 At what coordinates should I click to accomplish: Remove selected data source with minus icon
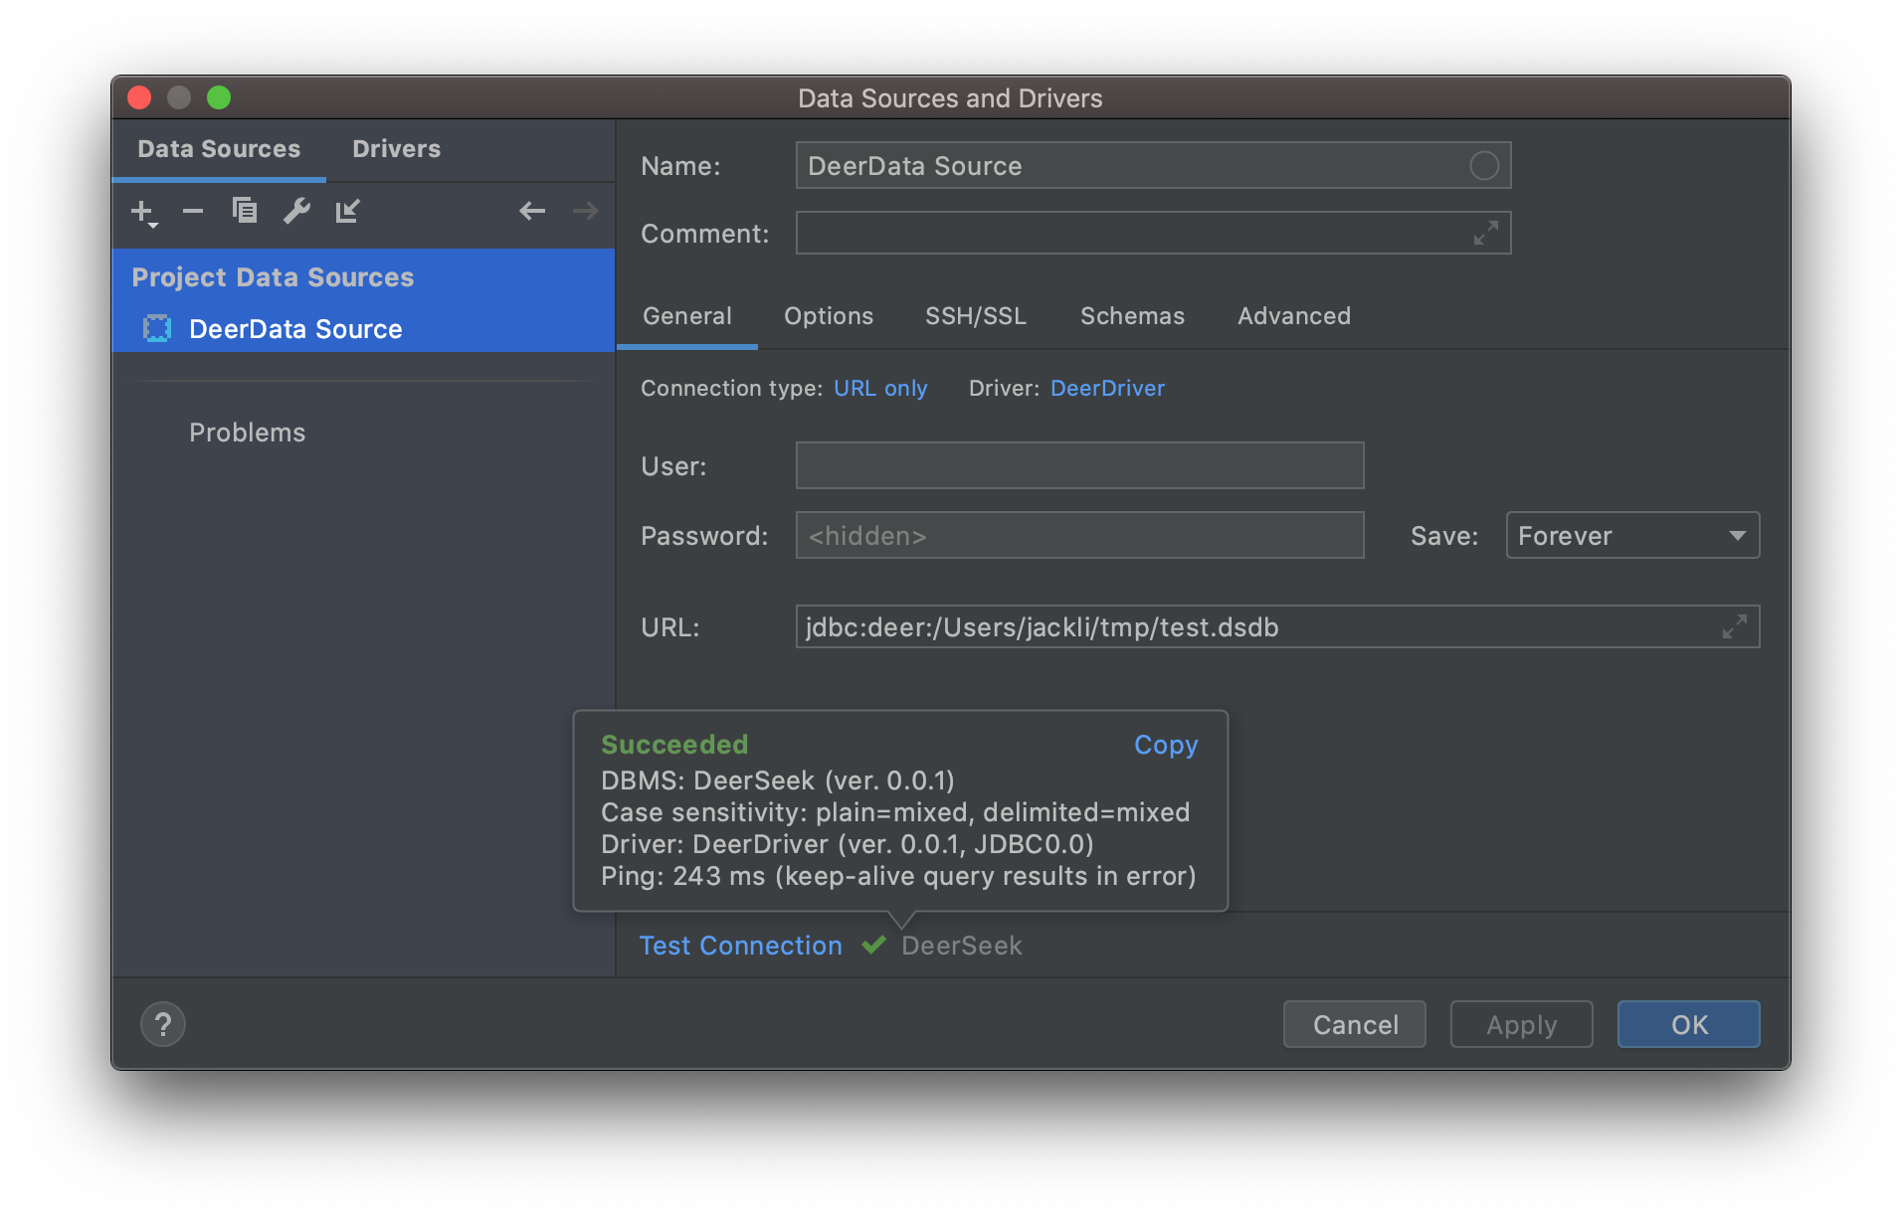(193, 211)
